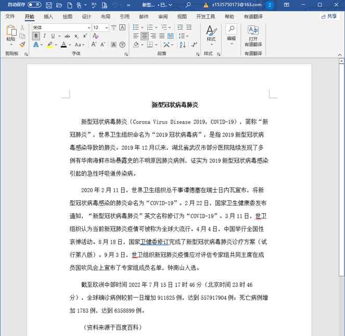345x336 pixels.
Task: Apply strikethrough formatting
Action: [67, 36]
